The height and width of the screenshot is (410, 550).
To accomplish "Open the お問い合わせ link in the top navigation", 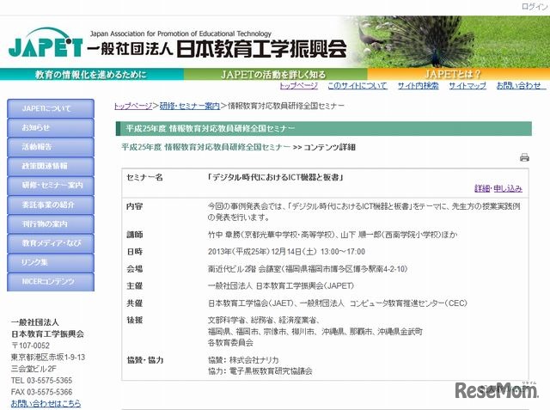I will [519, 86].
